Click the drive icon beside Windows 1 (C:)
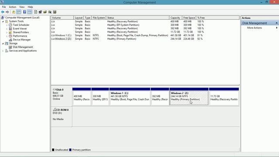 tap(53, 35)
